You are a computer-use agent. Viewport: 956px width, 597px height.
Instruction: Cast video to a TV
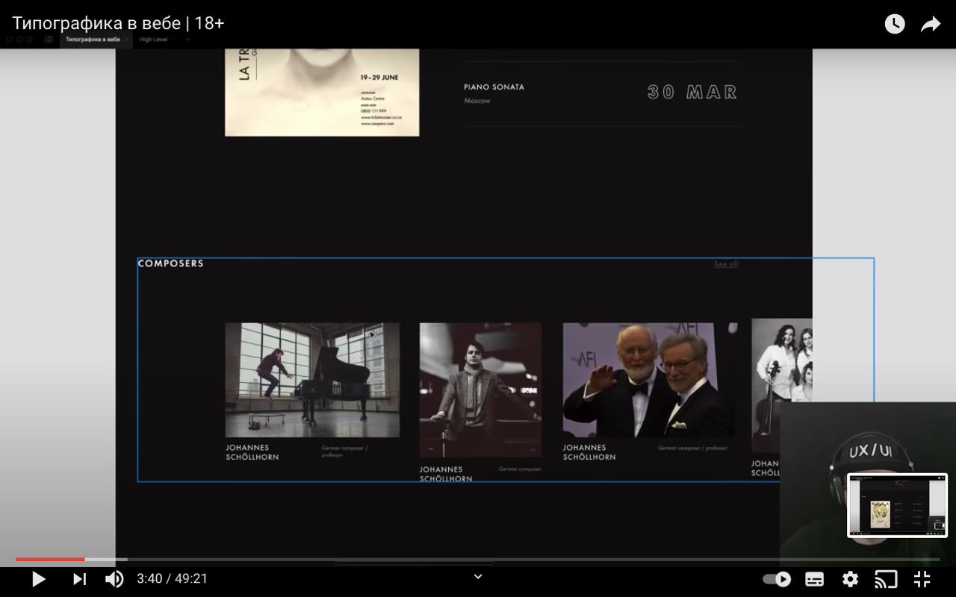[x=886, y=579]
